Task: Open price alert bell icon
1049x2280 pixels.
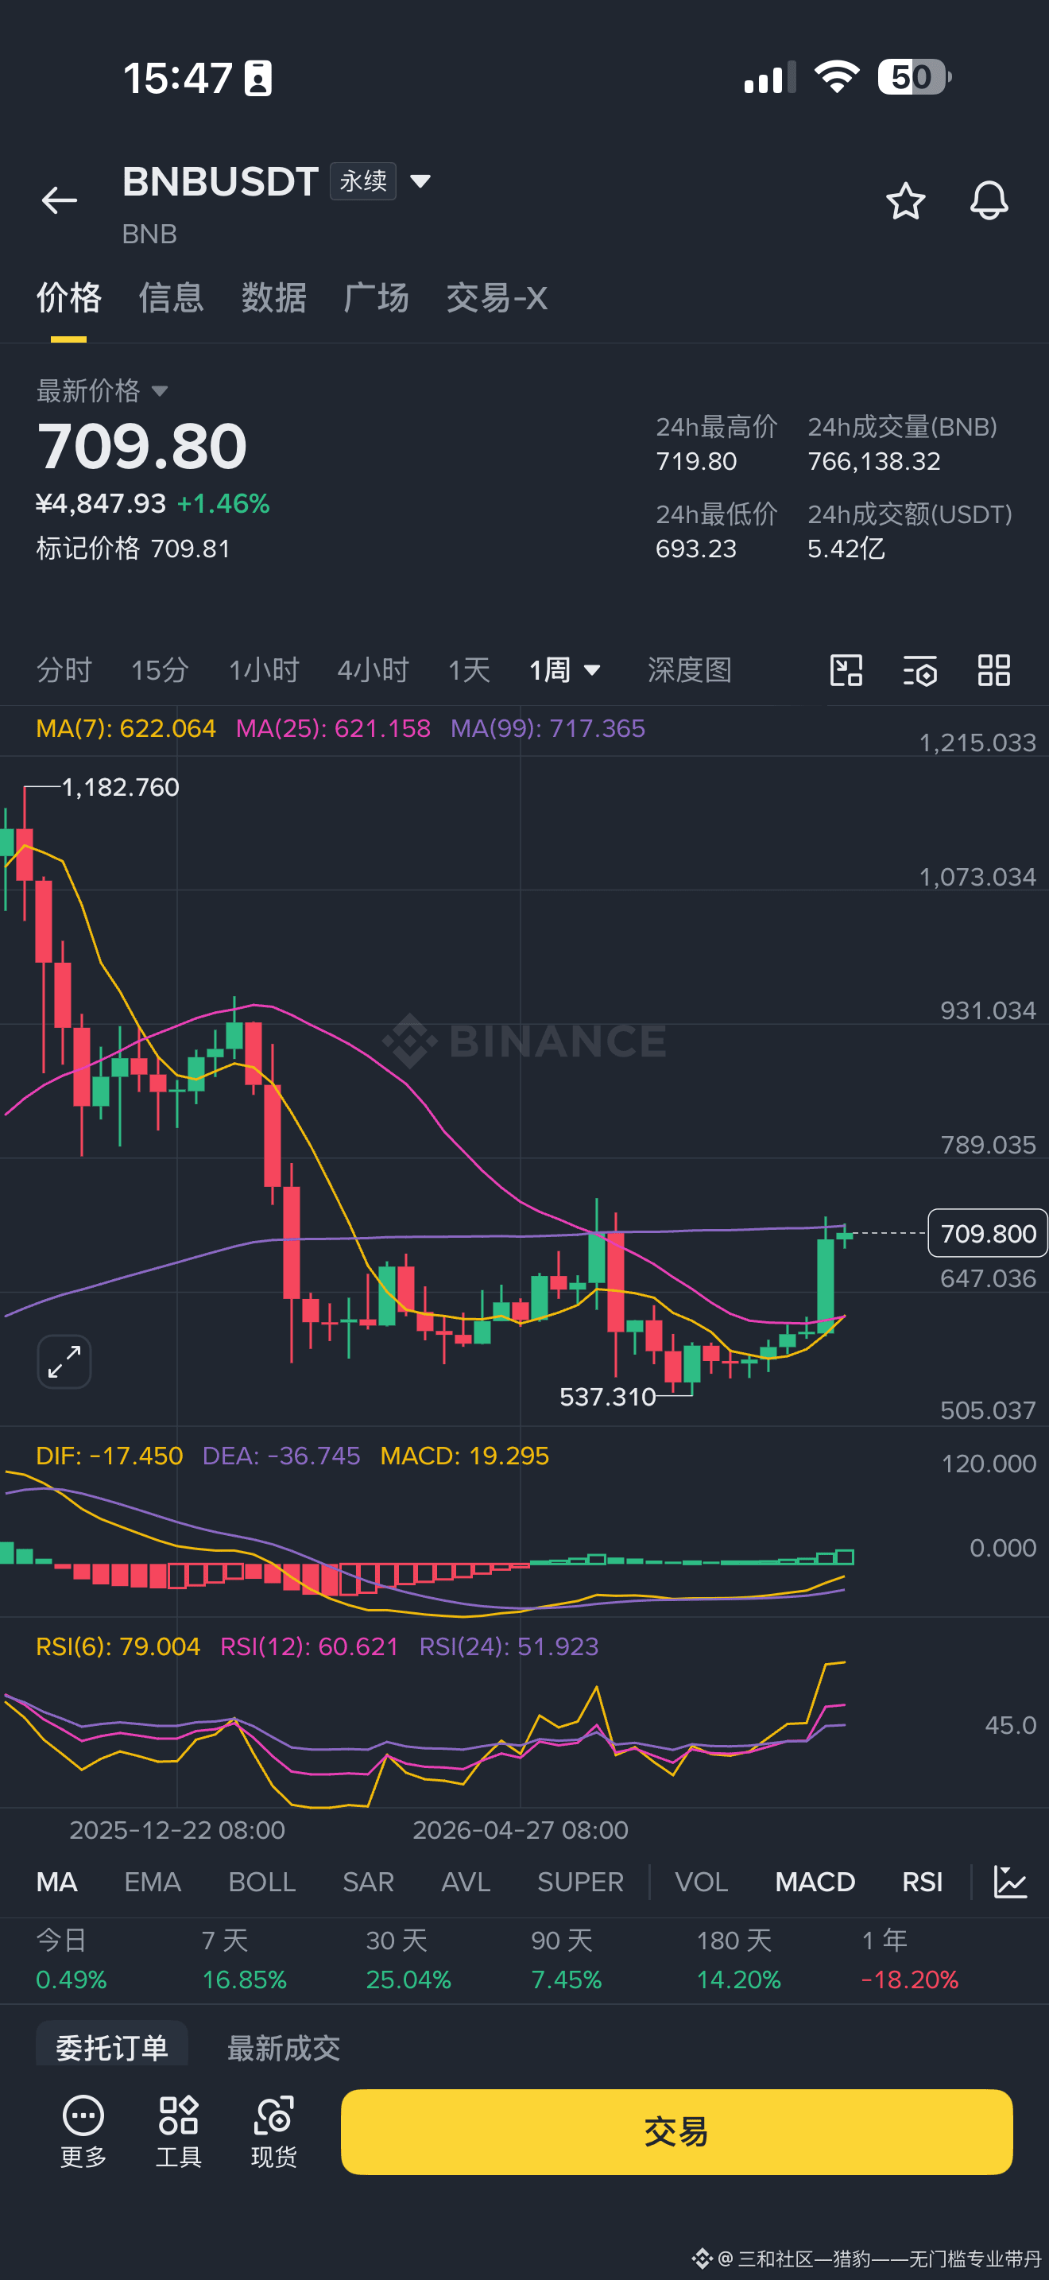Action: click(x=989, y=200)
